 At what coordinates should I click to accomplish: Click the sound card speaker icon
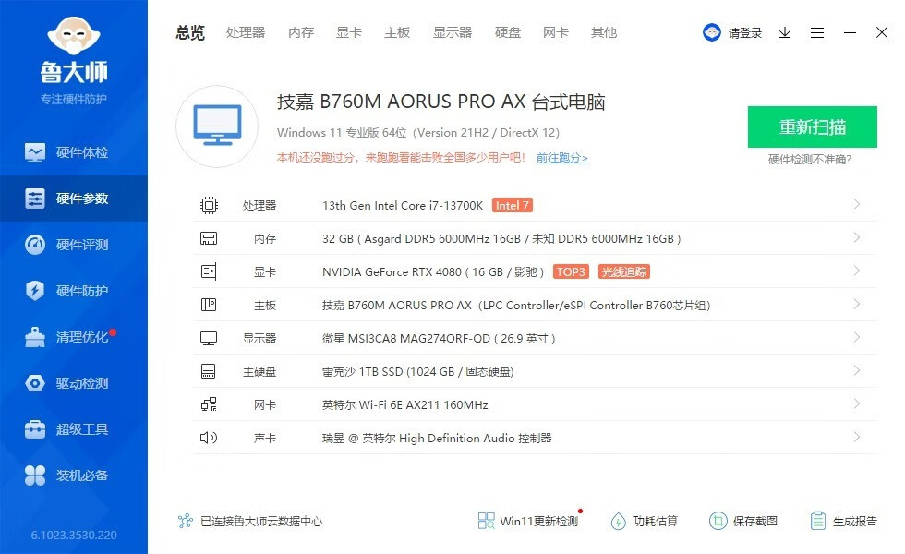(x=209, y=438)
